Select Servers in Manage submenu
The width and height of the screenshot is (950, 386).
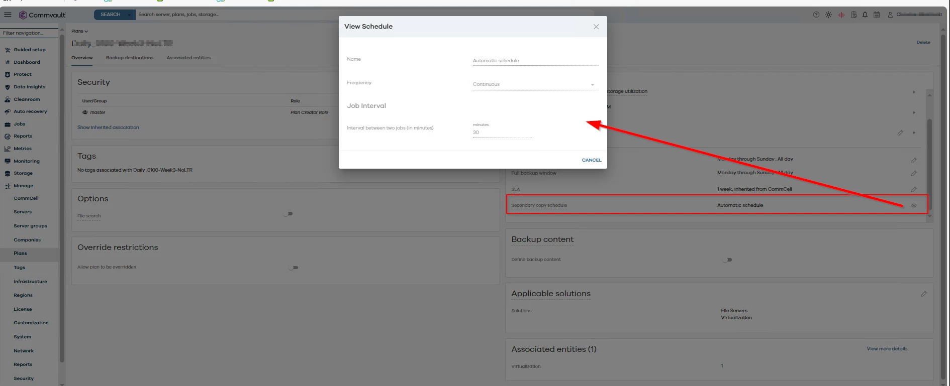pyautogui.click(x=23, y=212)
